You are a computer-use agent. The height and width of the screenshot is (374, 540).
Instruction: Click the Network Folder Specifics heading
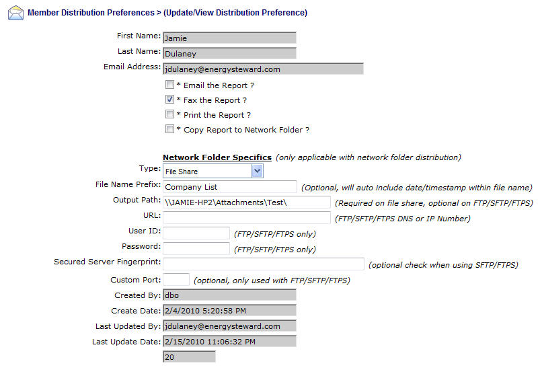217,157
